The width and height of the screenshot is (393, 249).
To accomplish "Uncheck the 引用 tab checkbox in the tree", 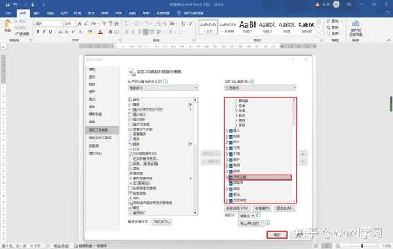I will coord(231,154).
